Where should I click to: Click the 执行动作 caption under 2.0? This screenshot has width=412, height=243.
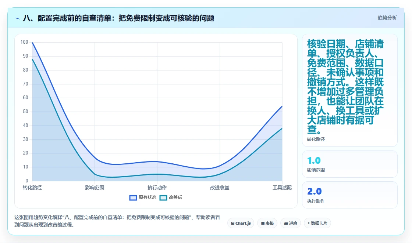pos(316,201)
